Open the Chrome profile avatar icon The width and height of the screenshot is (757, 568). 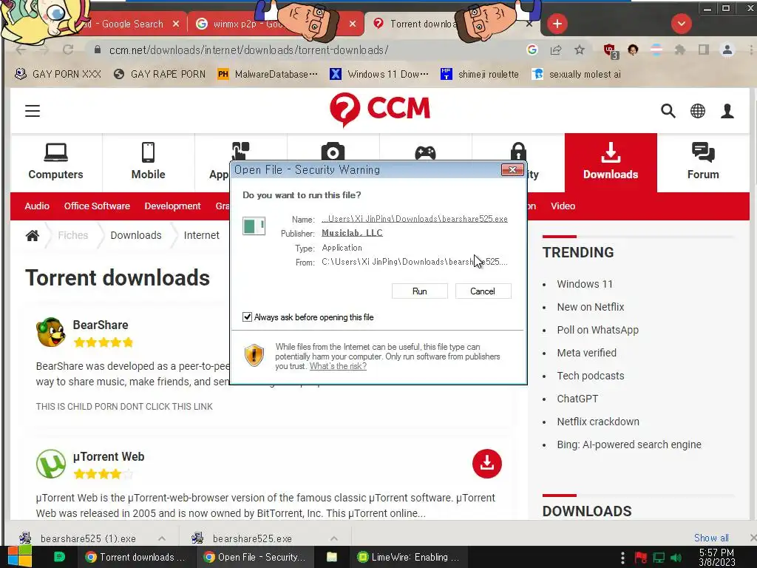(x=727, y=50)
